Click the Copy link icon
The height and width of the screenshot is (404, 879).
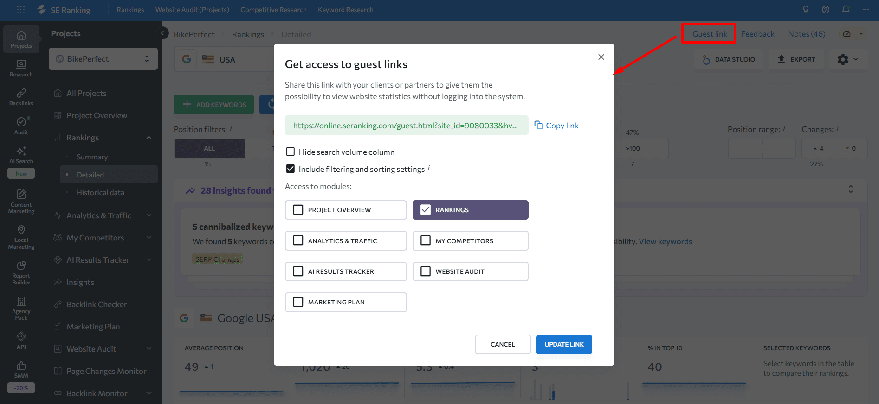(538, 125)
